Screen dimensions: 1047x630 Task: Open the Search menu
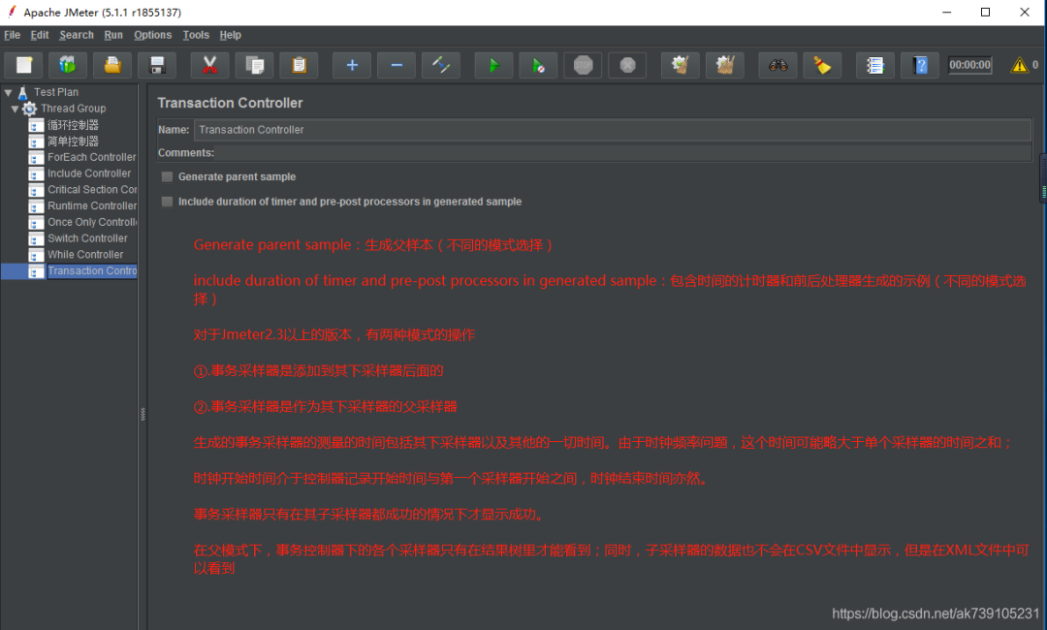(x=77, y=35)
